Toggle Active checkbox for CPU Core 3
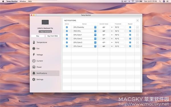 pyautogui.click(x=67, y=42)
